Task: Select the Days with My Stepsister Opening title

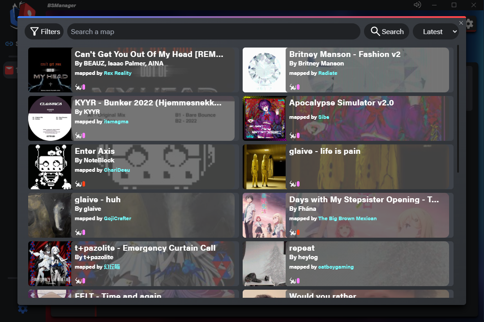Action: coord(364,200)
